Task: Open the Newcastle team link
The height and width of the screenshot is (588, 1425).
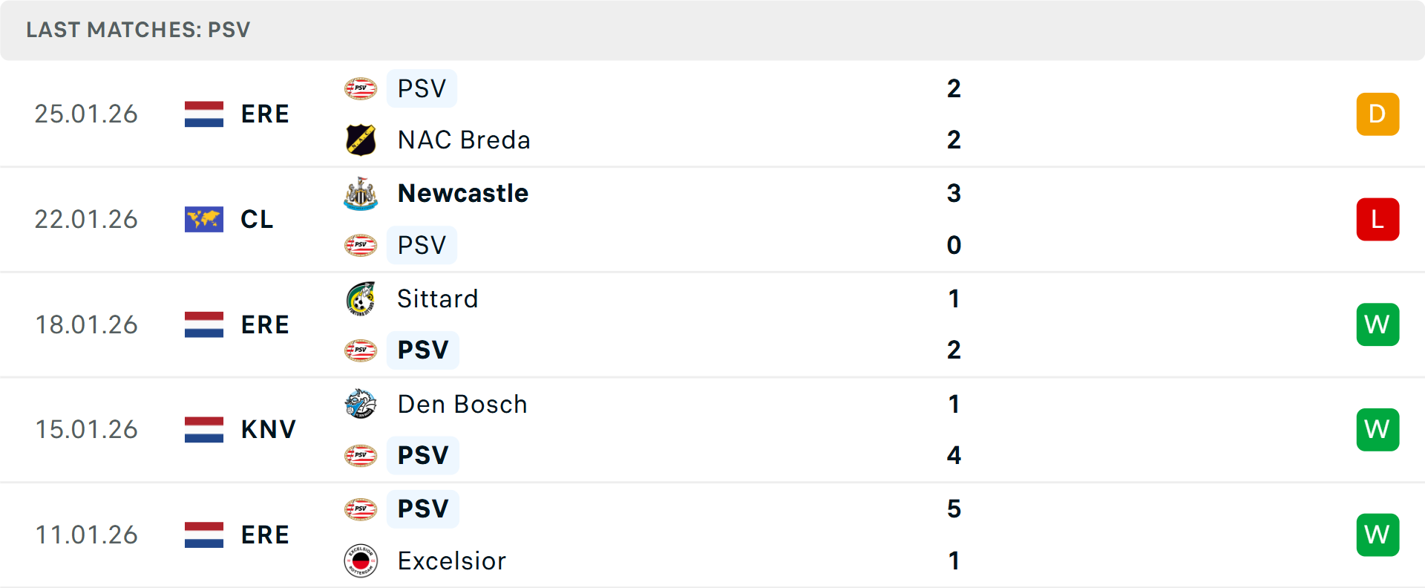Action: point(463,194)
